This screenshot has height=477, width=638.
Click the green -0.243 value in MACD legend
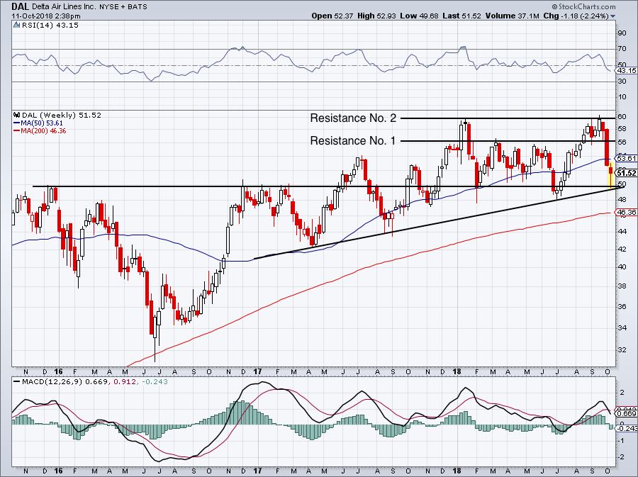154,382
